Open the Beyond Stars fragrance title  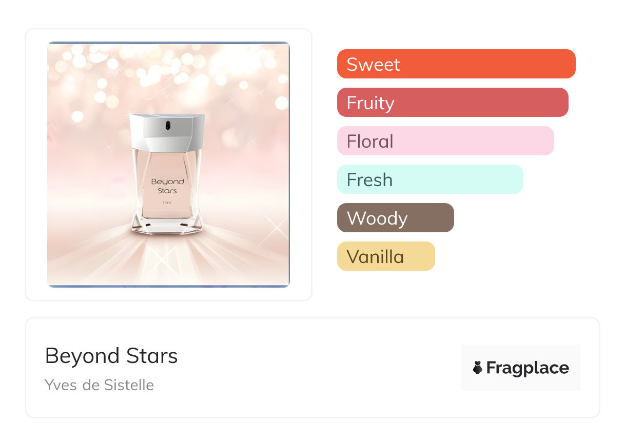[111, 356]
